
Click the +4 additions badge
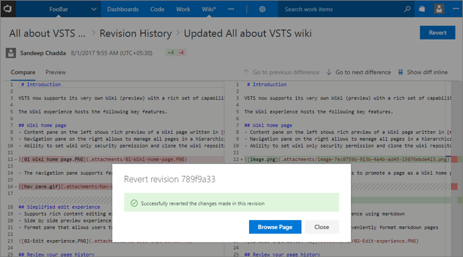pyautogui.click(x=170, y=53)
